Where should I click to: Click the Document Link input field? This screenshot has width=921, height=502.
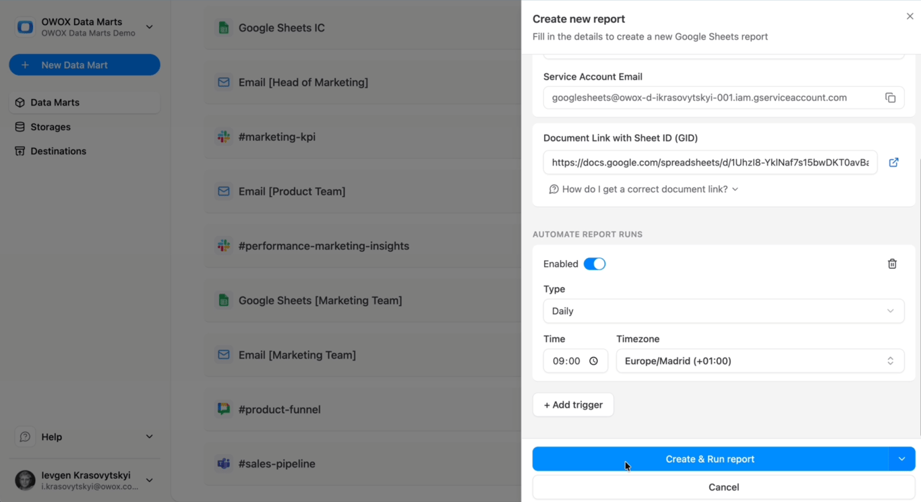pos(710,162)
